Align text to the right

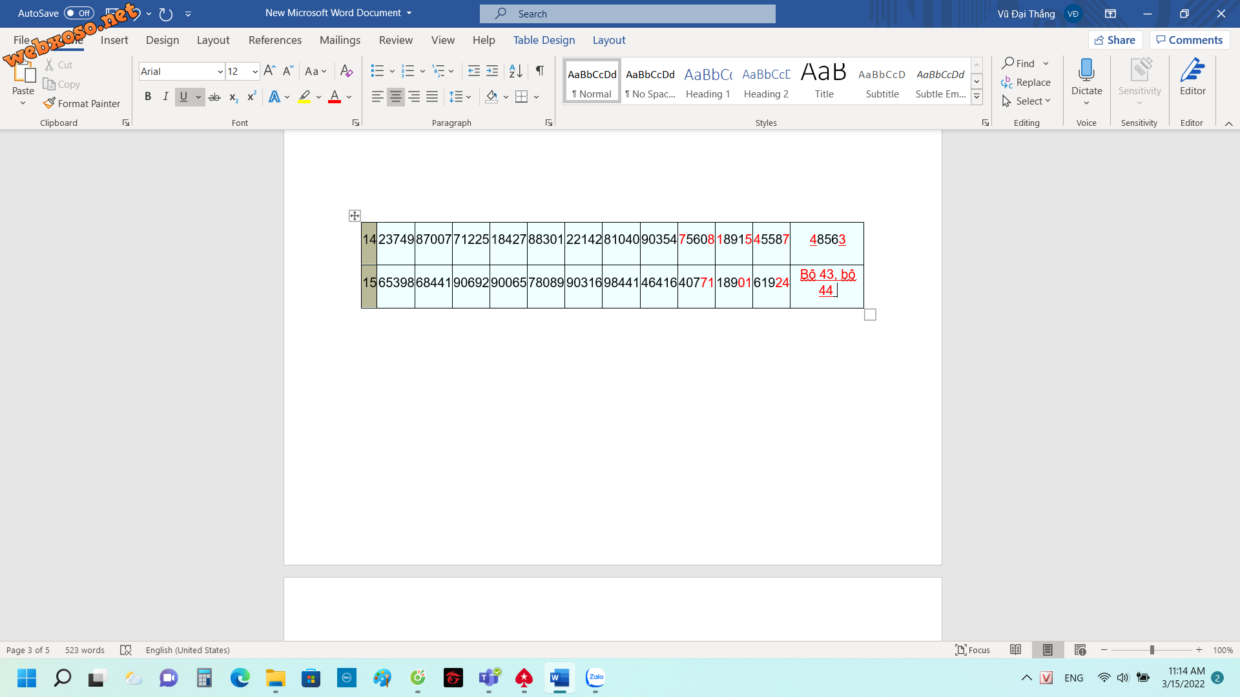click(x=414, y=97)
